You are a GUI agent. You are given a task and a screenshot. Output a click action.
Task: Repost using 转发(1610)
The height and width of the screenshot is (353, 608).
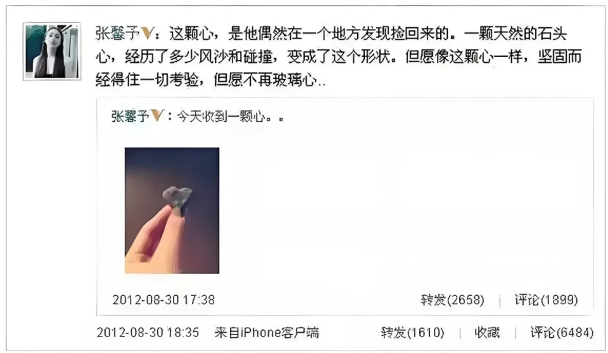coord(412,333)
